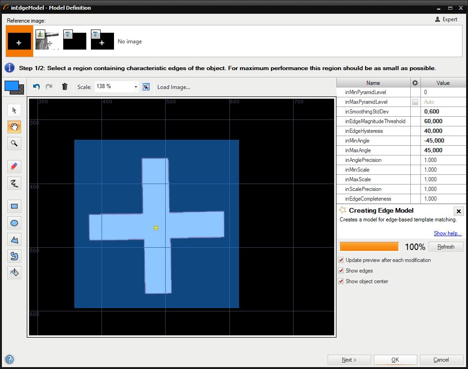Select the arrow pointer tool
Screen dimensions: 468x369
click(14, 110)
